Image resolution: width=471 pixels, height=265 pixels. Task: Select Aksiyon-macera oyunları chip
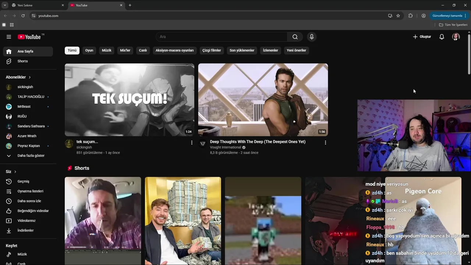(x=174, y=50)
